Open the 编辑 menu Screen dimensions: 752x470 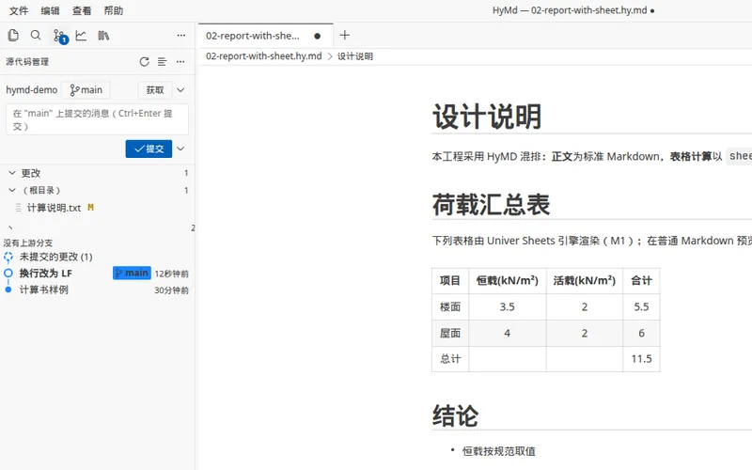pos(50,10)
